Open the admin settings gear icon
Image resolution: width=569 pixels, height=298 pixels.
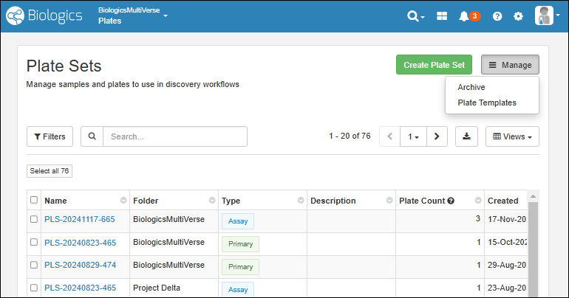(x=518, y=16)
